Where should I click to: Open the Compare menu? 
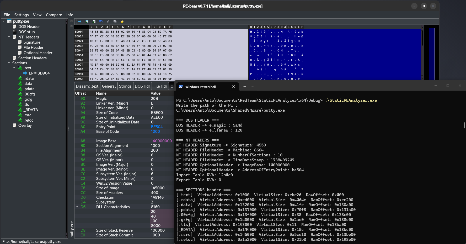point(54,15)
